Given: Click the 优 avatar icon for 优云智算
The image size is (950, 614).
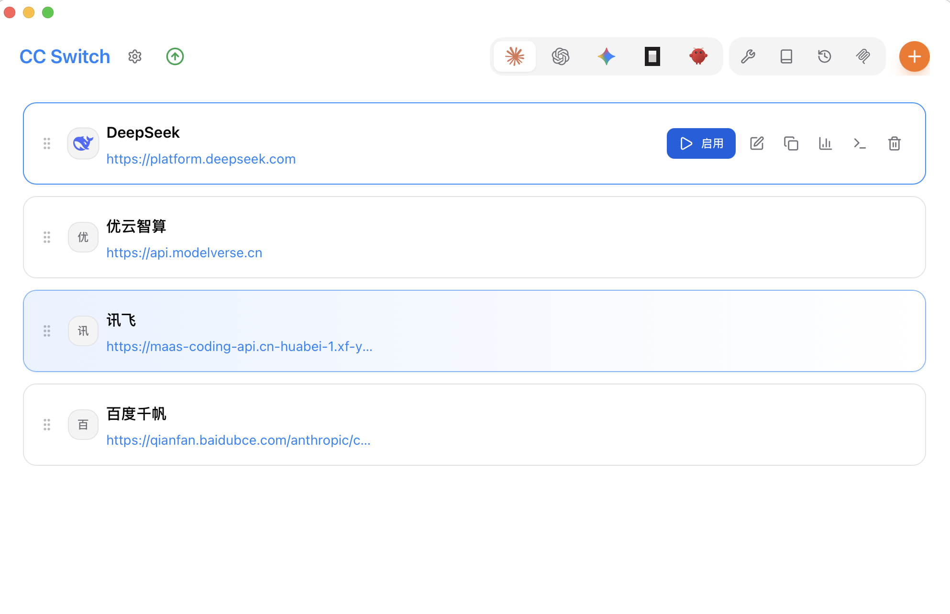Looking at the screenshot, I should 83,237.
